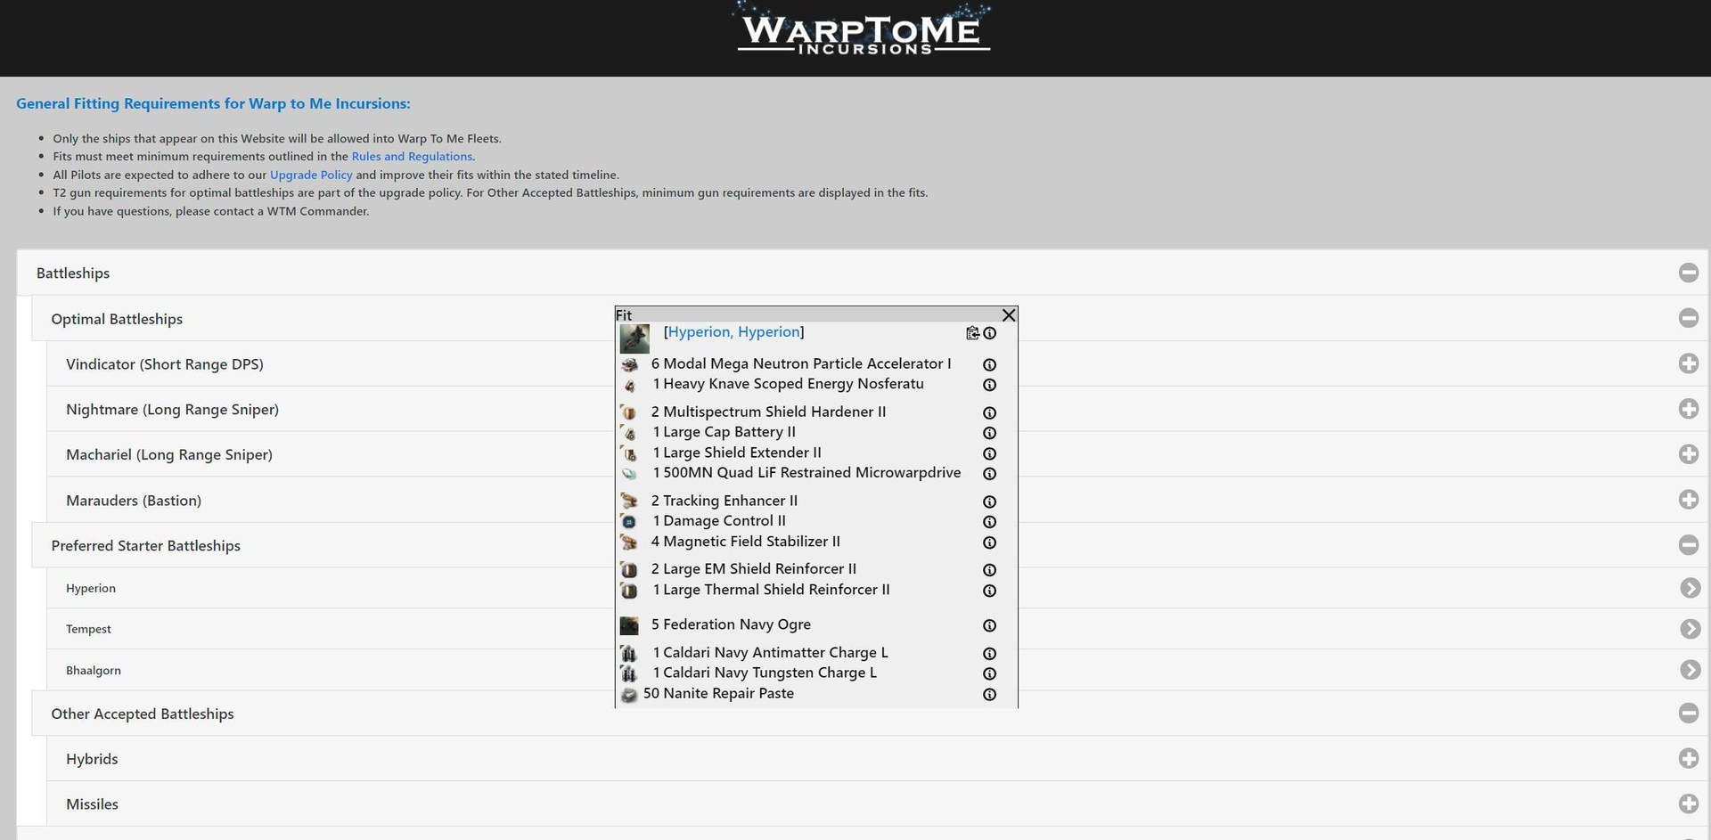Screen dimensions: 1711x840
Task: Show info for Modal Mega Neutron Particle Accelerator
Action: pos(989,364)
